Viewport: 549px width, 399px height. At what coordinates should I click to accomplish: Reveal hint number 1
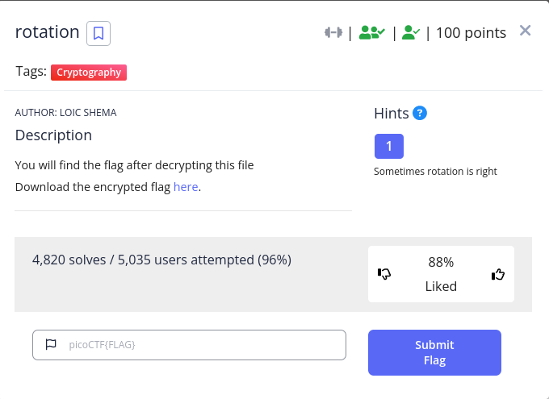tap(389, 146)
